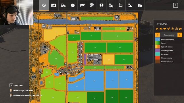Click the Перетащить карту hint
Screen dimensions: 184x103
tap(22, 90)
